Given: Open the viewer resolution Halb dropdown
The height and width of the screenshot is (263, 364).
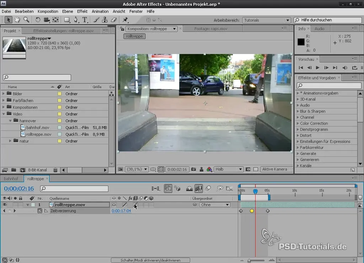Looking at the screenshot, I should [229, 169].
